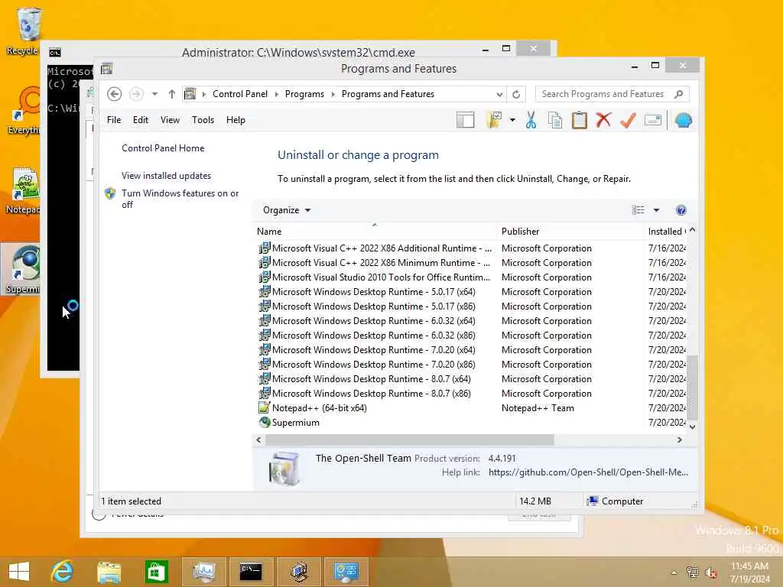Viewport: 783px width, 587px height.
Task: Open the Windows Store taskbar icon
Action: pyautogui.click(x=156, y=572)
